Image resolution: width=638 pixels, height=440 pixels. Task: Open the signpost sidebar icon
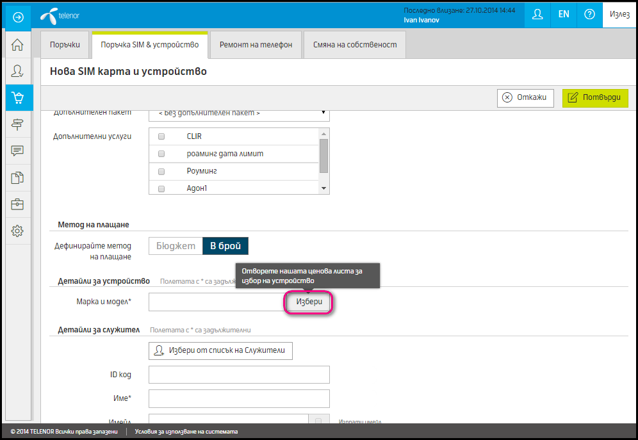point(17,124)
